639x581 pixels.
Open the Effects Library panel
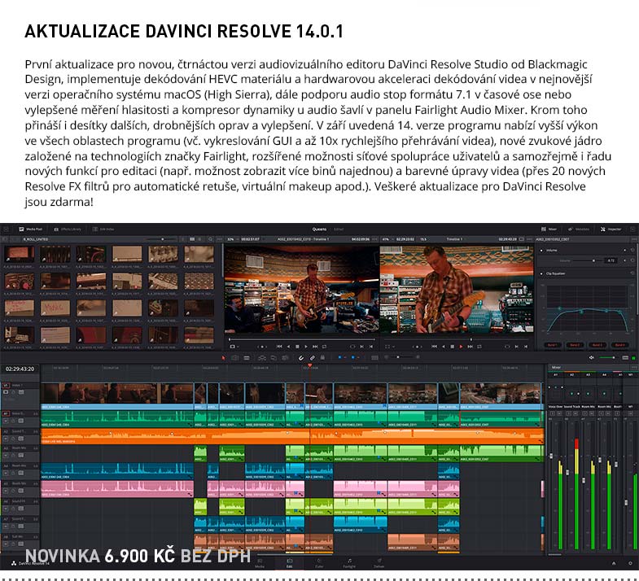(x=68, y=229)
